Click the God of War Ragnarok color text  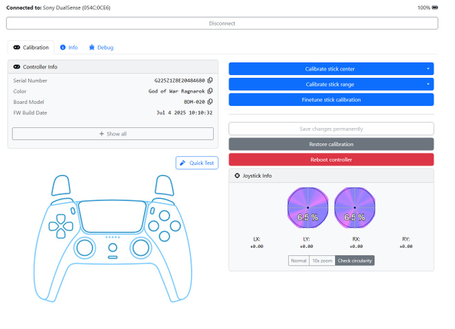(176, 92)
